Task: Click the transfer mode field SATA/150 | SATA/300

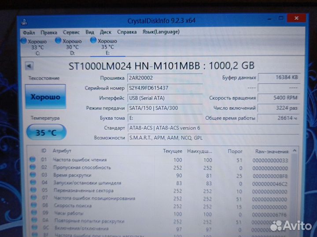Action: 165,108
